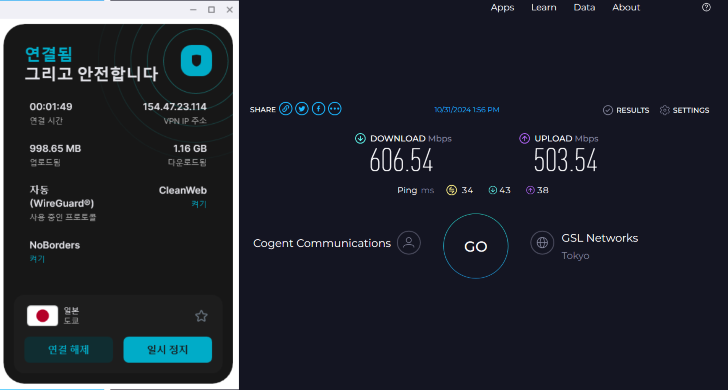Favorite the Japan Tokyo location star
The width and height of the screenshot is (728, 390).
tap(201, 316)
